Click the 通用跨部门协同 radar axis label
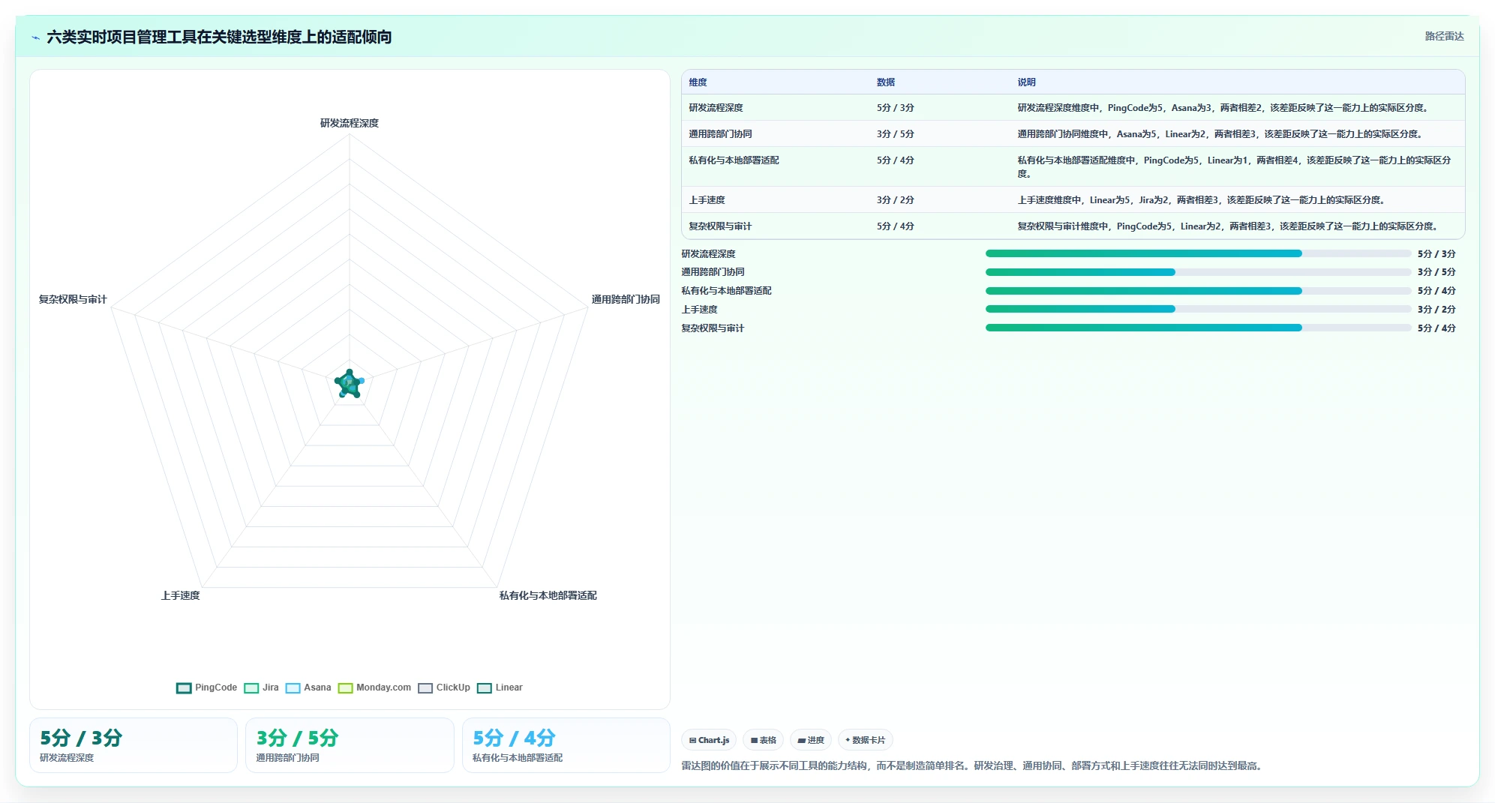The height and width of the screenshot is (803, 1495). pos(626,299)
